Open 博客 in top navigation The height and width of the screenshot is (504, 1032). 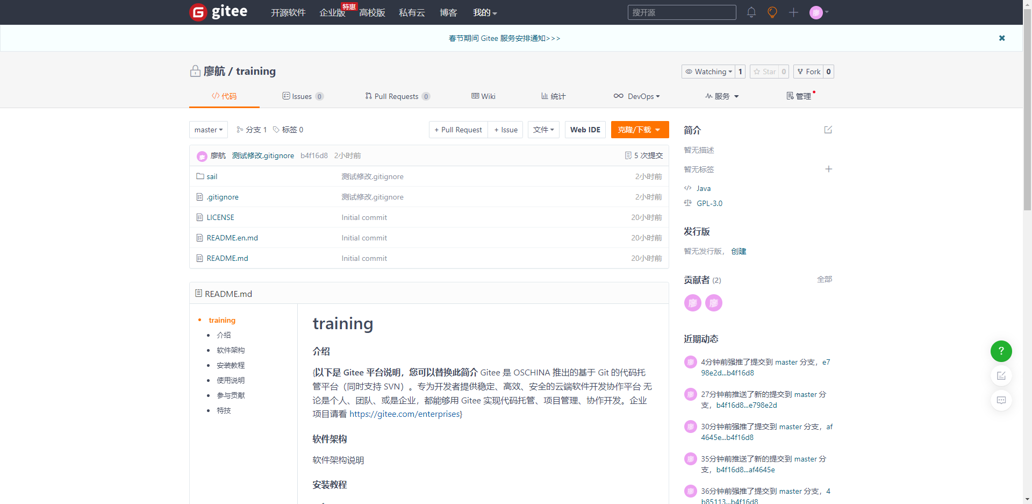tap(448, 12)
